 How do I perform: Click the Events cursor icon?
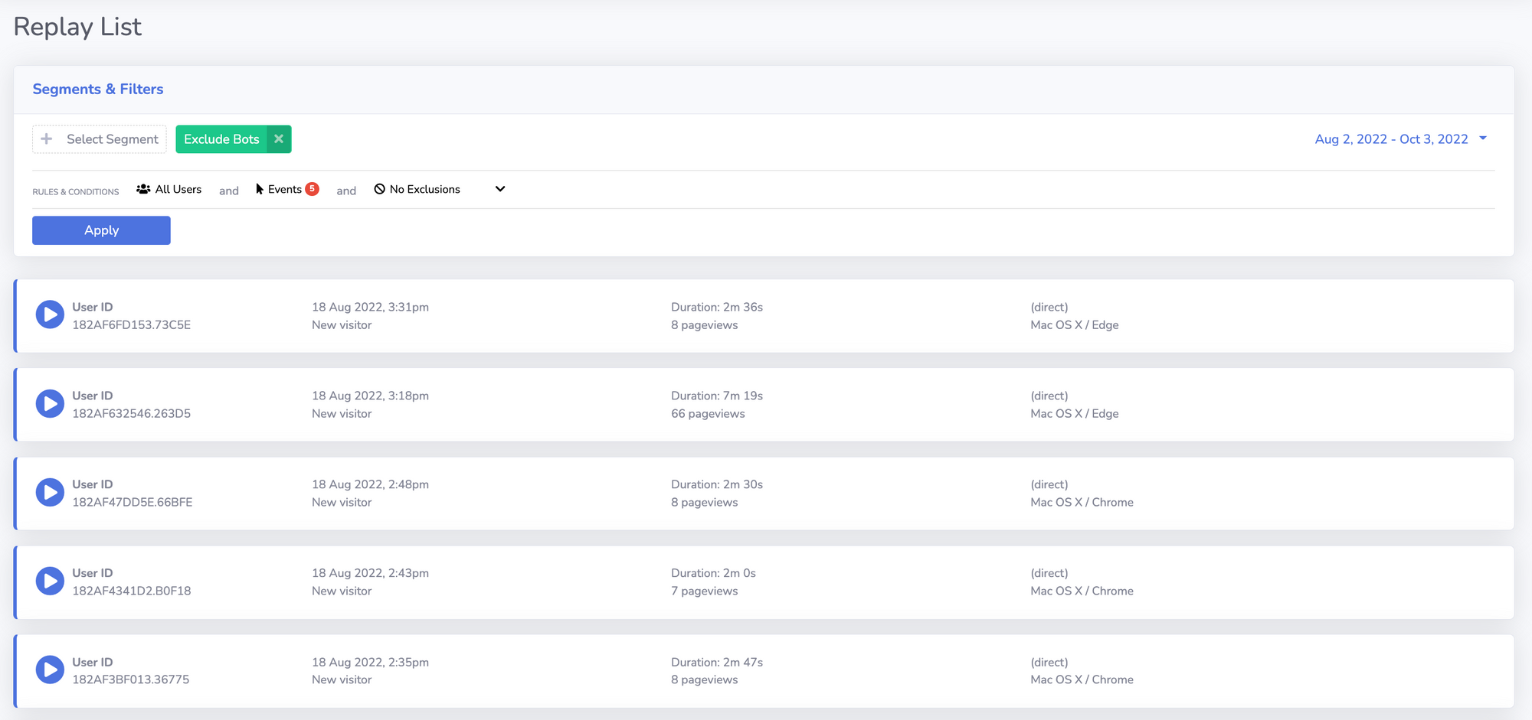tap(260, 189)
